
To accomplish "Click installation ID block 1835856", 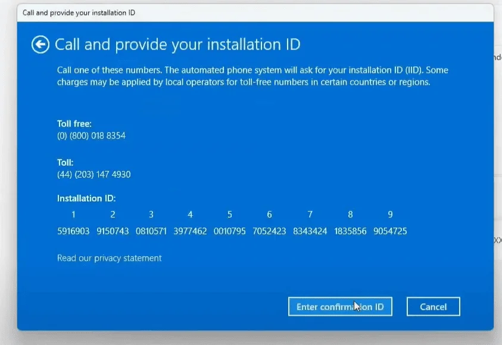I will coord(350,231).
